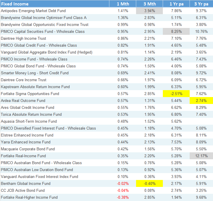Select the Fixed Income header cell
Viewport: 213px width, 201px height.
tap(54, 4)
